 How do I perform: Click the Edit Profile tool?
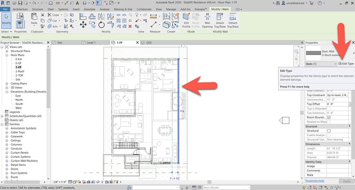pos(186,20)
